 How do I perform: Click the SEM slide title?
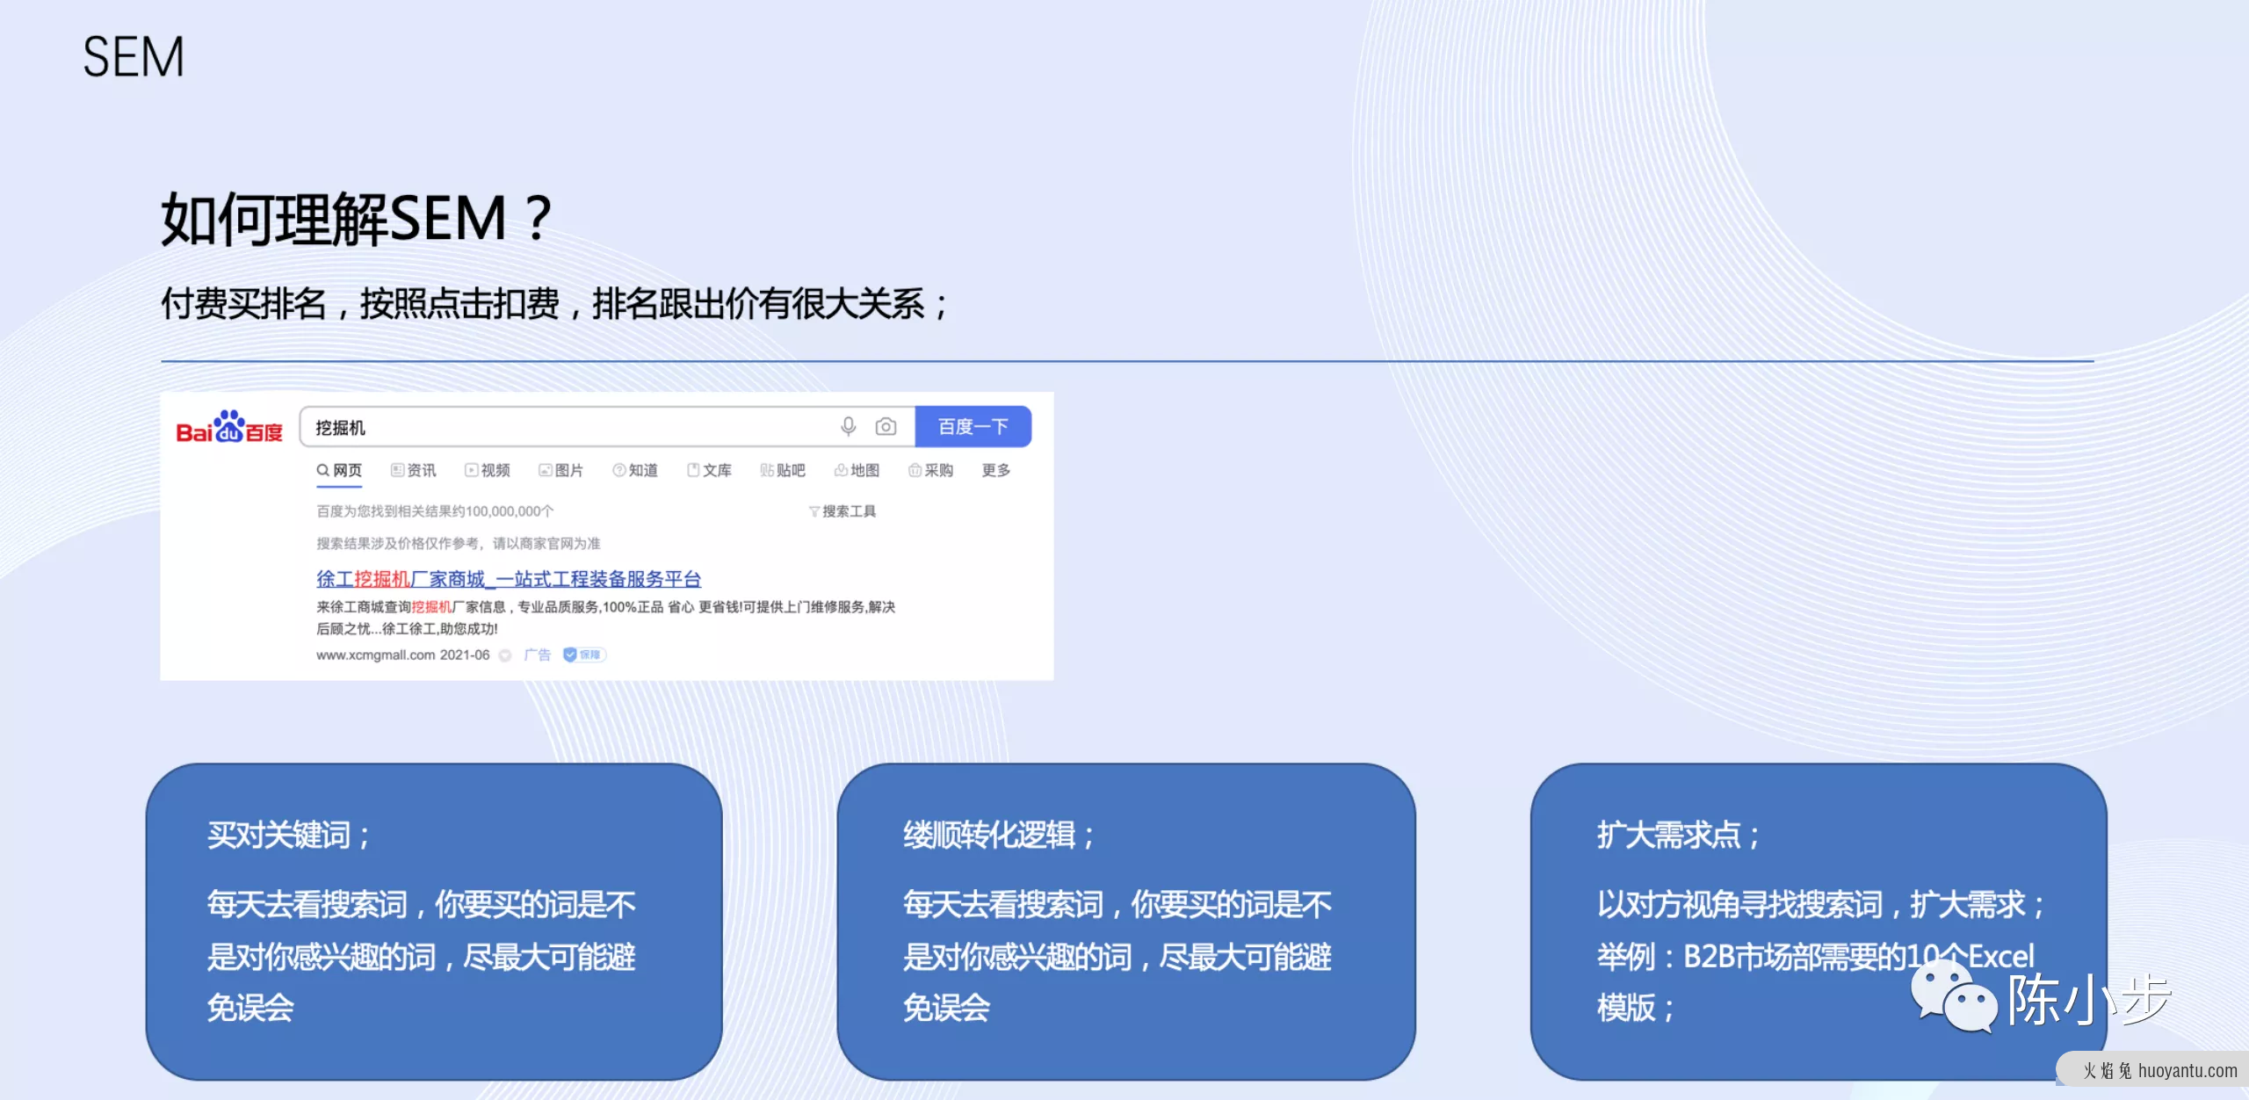134,57
